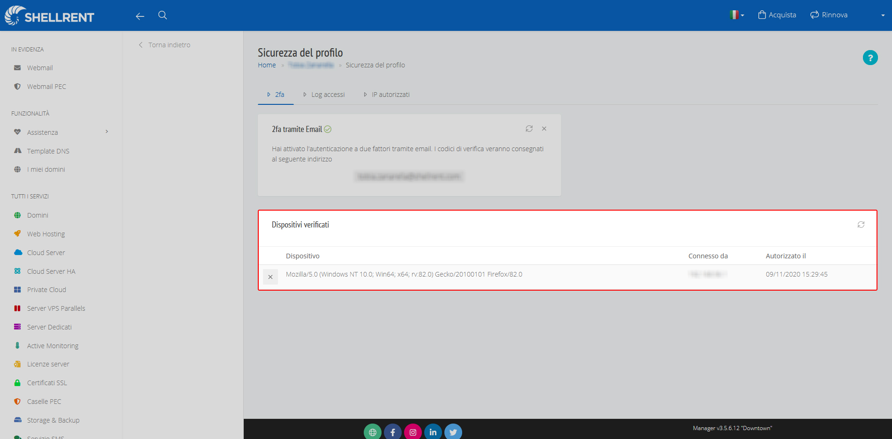Viewport: 892px width, 439px height.
Task: Open the search magnifier icon
Action: (163, 15)
